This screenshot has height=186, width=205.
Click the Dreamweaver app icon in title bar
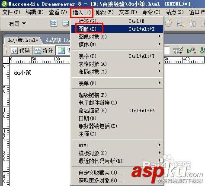[4, 4]
